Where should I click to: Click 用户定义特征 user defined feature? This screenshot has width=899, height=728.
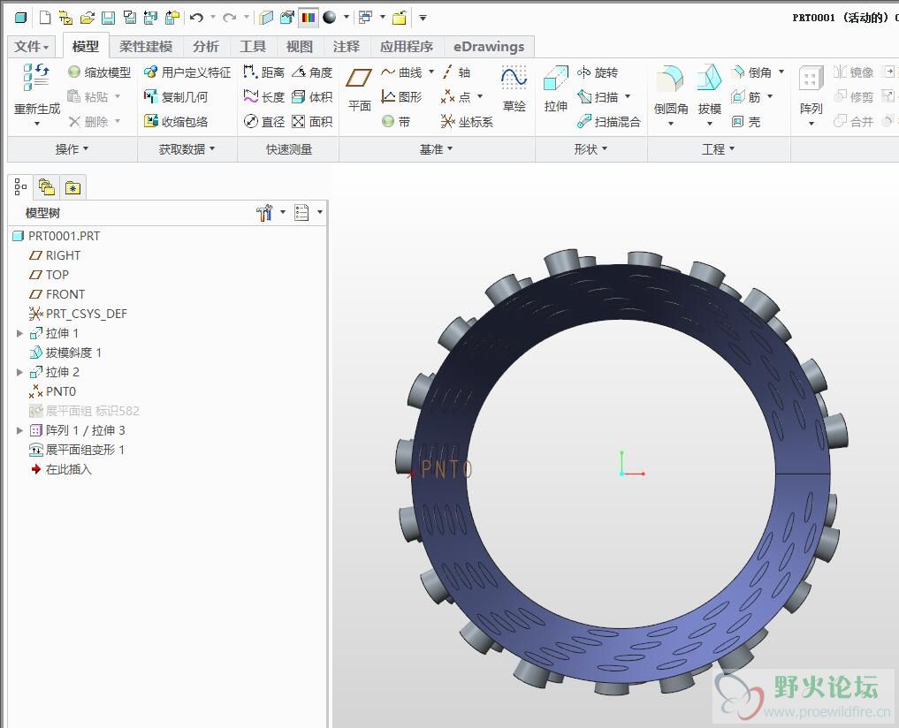click(x=187, y=72)
